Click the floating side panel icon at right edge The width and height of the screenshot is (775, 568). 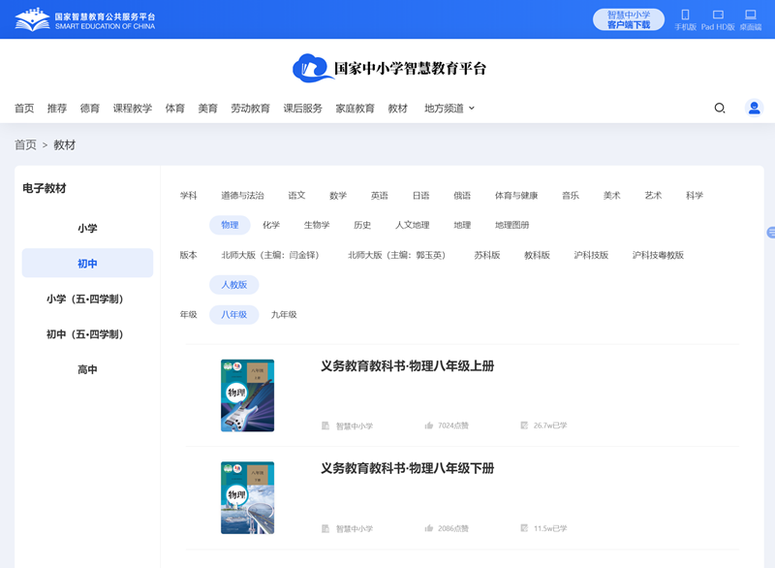point(770,233)
